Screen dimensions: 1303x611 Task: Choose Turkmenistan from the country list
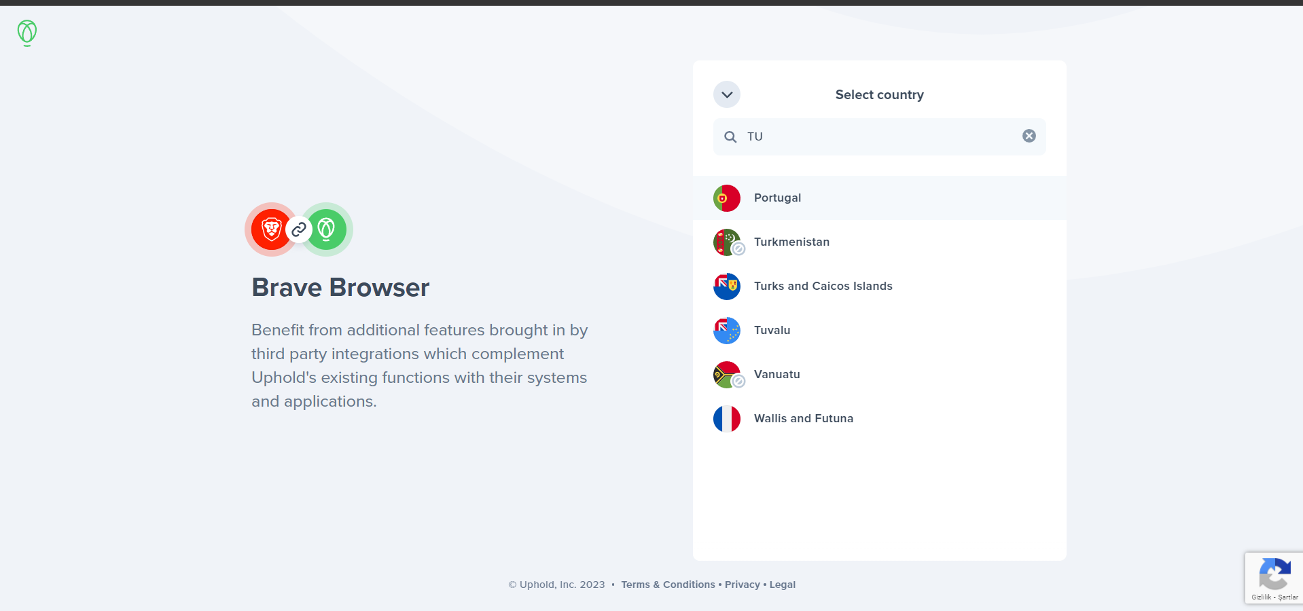880,242
